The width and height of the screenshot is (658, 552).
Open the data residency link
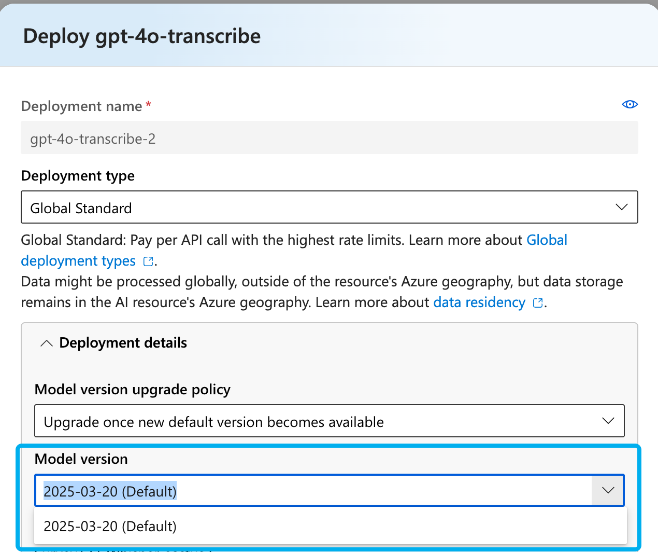pos(479,302)
